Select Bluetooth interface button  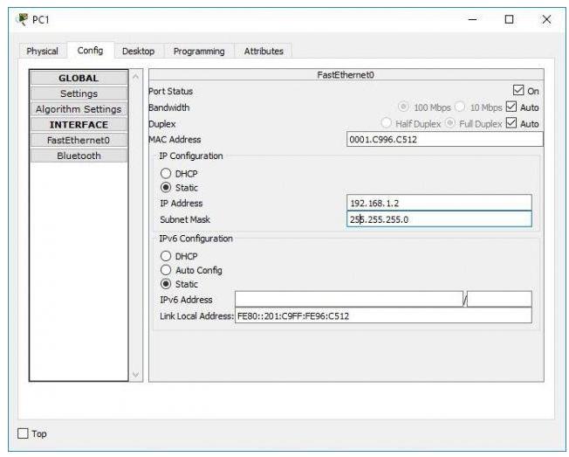[79, 156]
